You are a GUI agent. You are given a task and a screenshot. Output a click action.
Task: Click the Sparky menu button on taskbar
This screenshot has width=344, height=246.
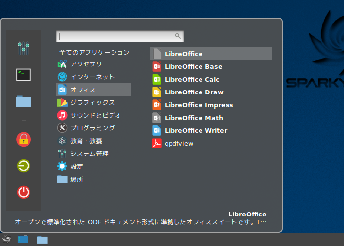click(6, 239)
